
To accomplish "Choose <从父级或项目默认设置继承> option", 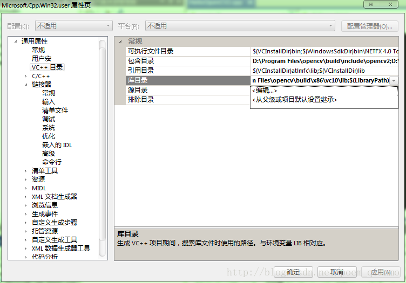I will pos(294,100).
